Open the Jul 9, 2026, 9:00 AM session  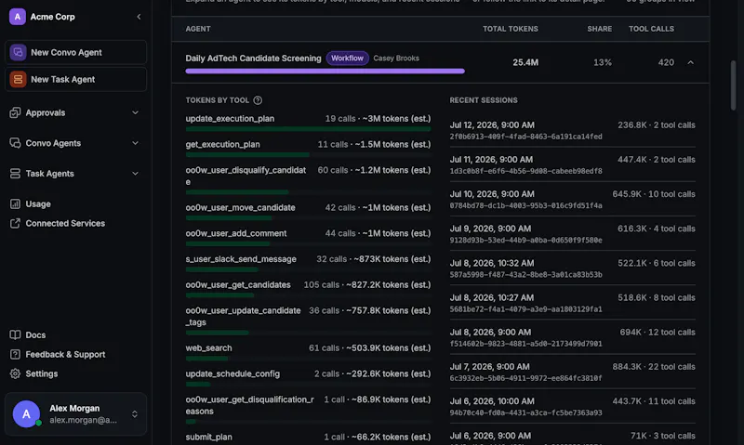tap(572, 233)
